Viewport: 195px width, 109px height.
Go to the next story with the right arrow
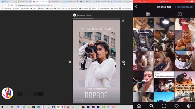123,62
